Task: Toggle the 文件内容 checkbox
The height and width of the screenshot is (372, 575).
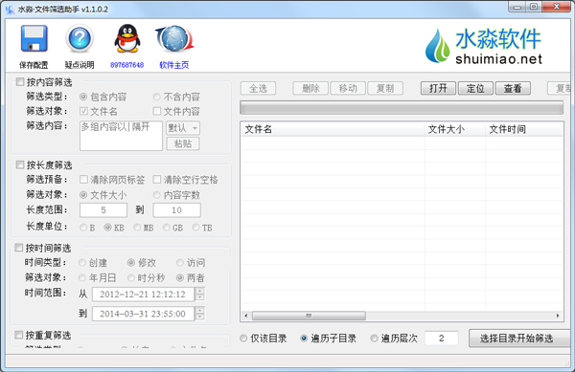Action: [157, 111]
